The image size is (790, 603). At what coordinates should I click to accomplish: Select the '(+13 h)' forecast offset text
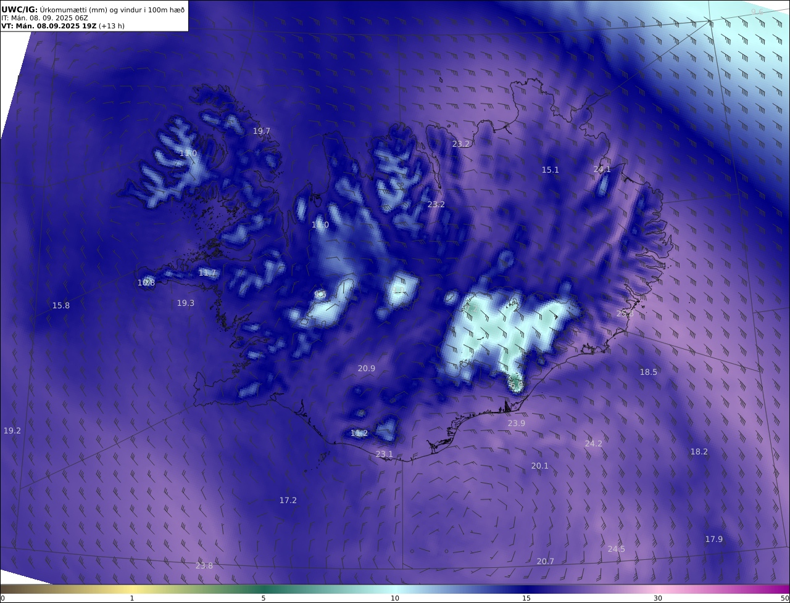pyautogui.click(x=112, y=26)
